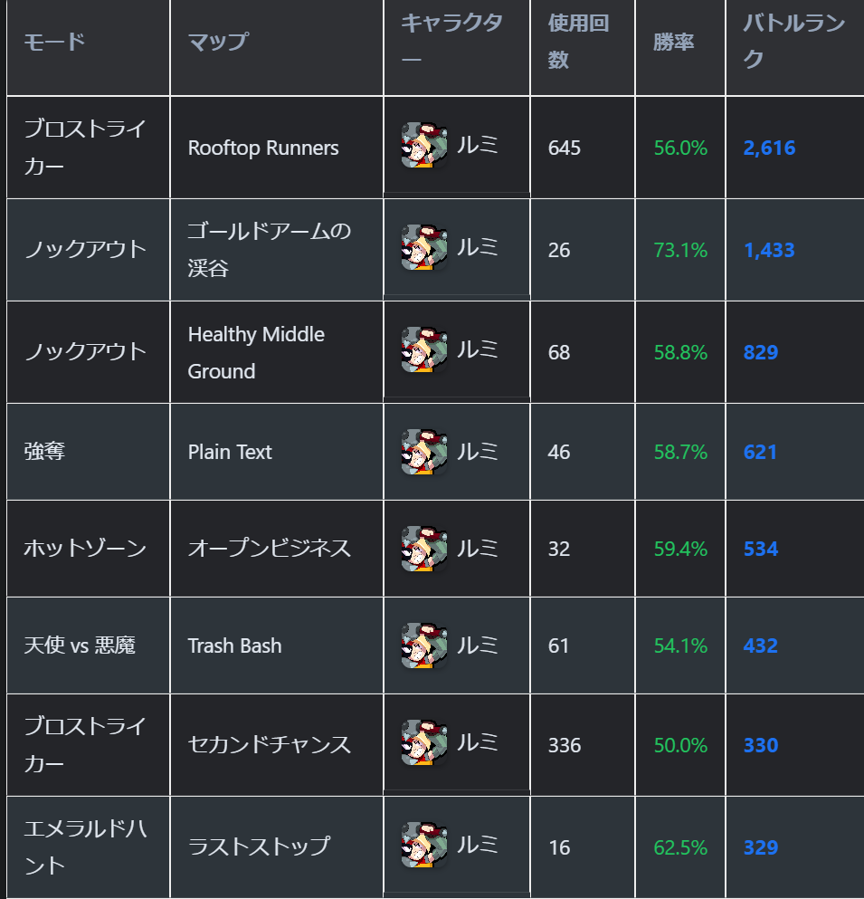Open battle rank link 534

pyautogui.click(x=760, y=549)
